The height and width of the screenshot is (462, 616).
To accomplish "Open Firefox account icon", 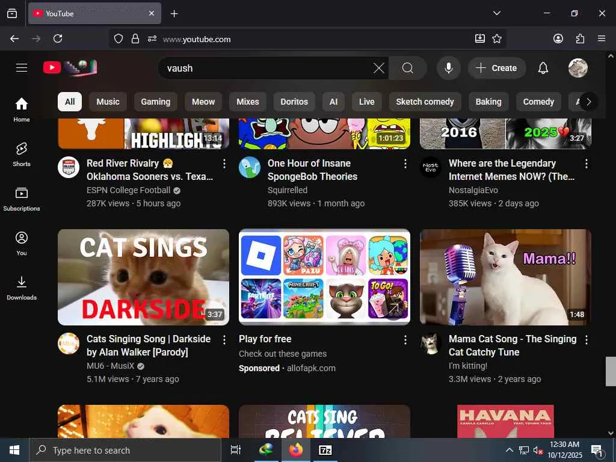I will 558,38.
